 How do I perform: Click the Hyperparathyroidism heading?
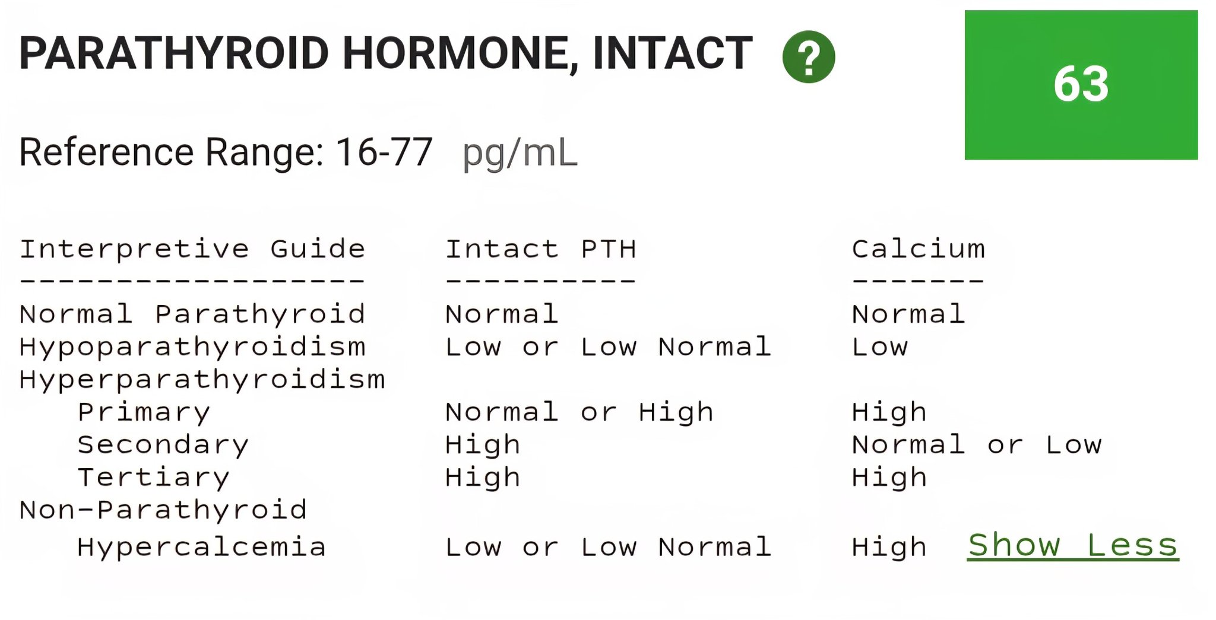pyautogui.click(x=202, y=380)
